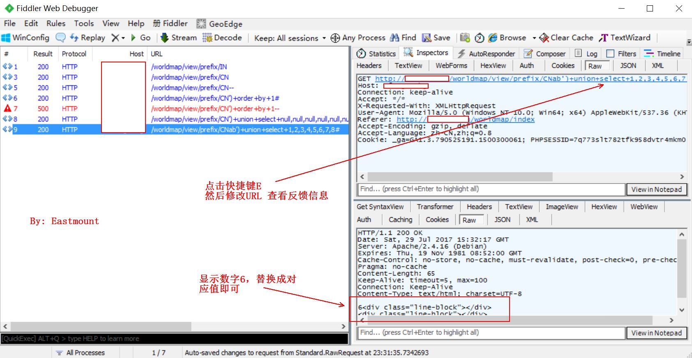Switch to the AutoResponder tab
The image size is (692, 358).
(486, 54)
